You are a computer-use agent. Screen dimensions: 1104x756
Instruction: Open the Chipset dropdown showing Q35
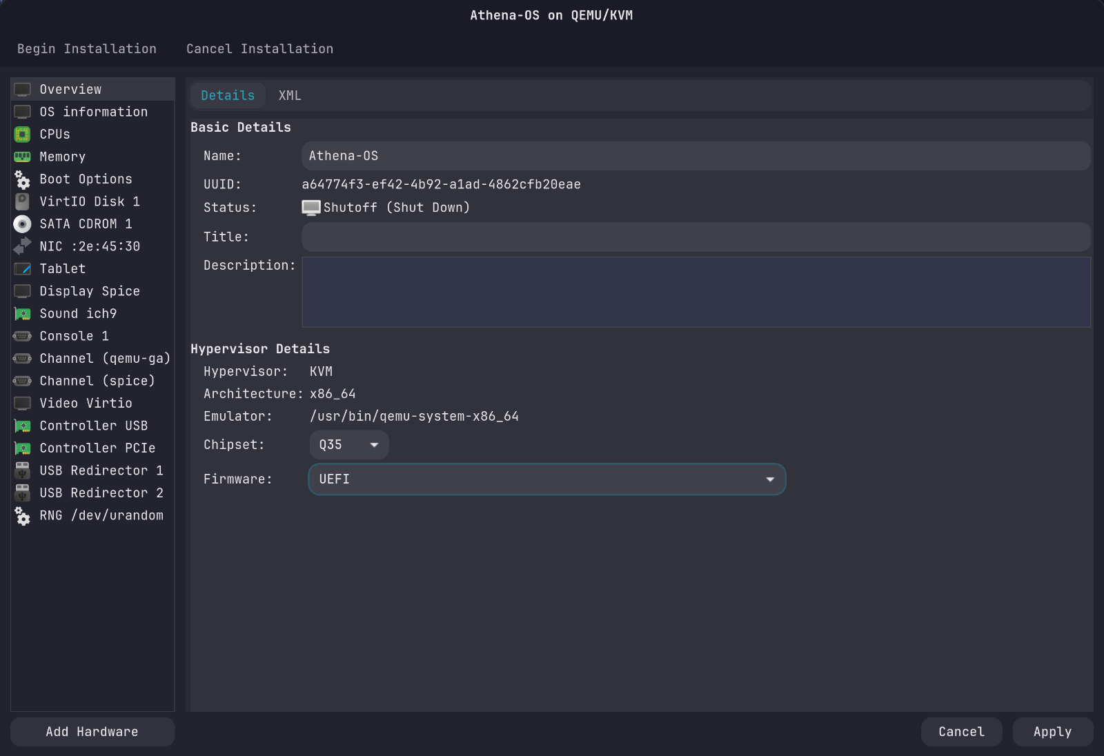tap(348, 445)
